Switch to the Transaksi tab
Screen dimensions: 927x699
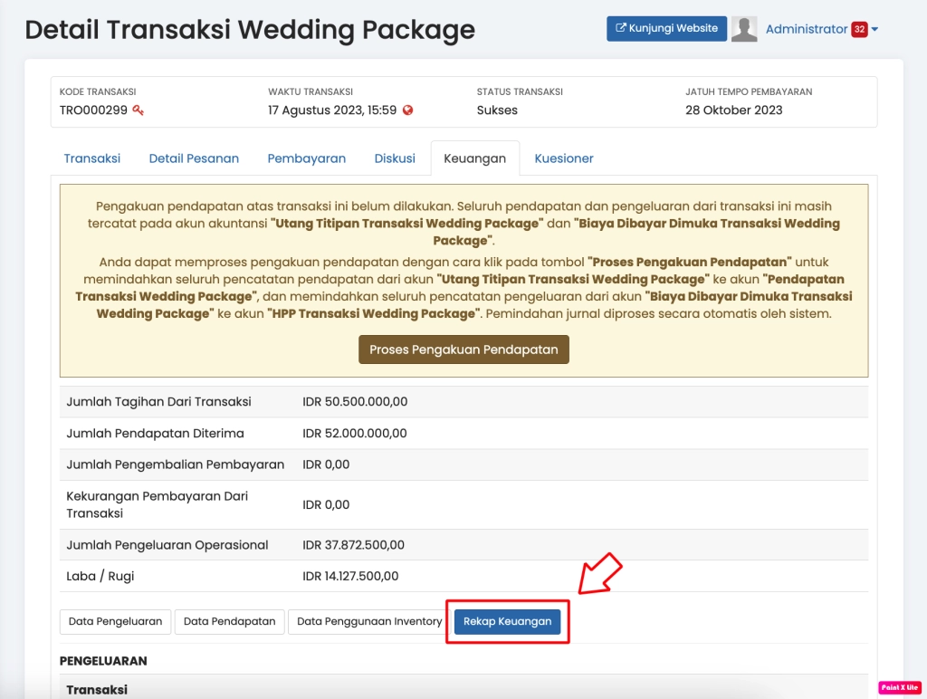91,158
